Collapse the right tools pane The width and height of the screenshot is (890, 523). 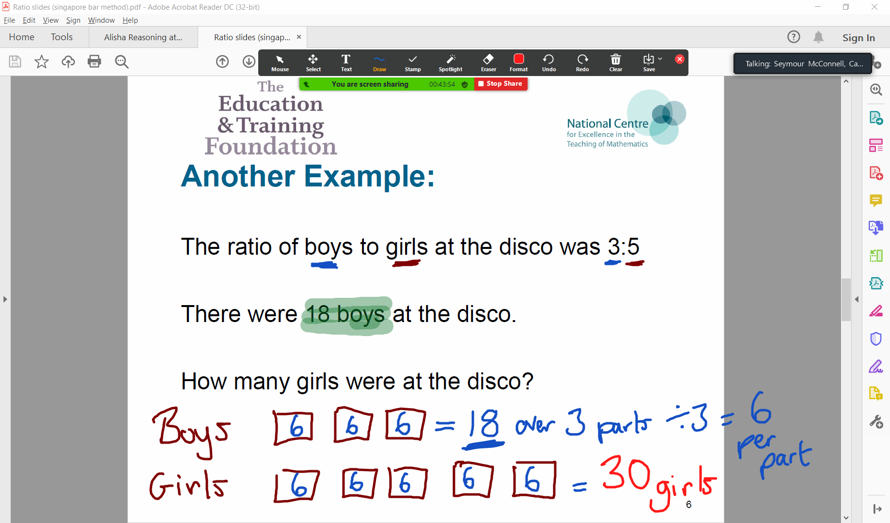857,299
